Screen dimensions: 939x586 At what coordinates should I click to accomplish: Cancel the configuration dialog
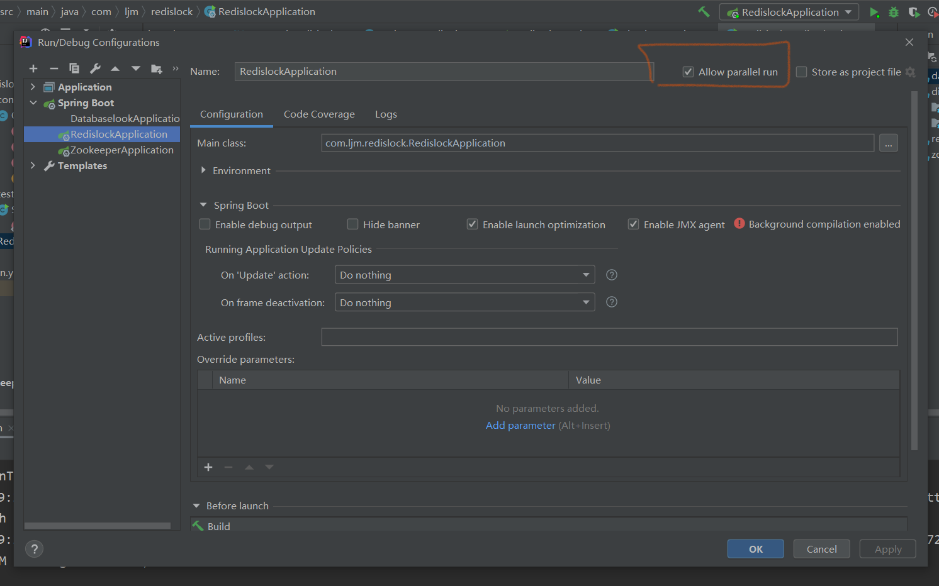[x=822, y=549]
